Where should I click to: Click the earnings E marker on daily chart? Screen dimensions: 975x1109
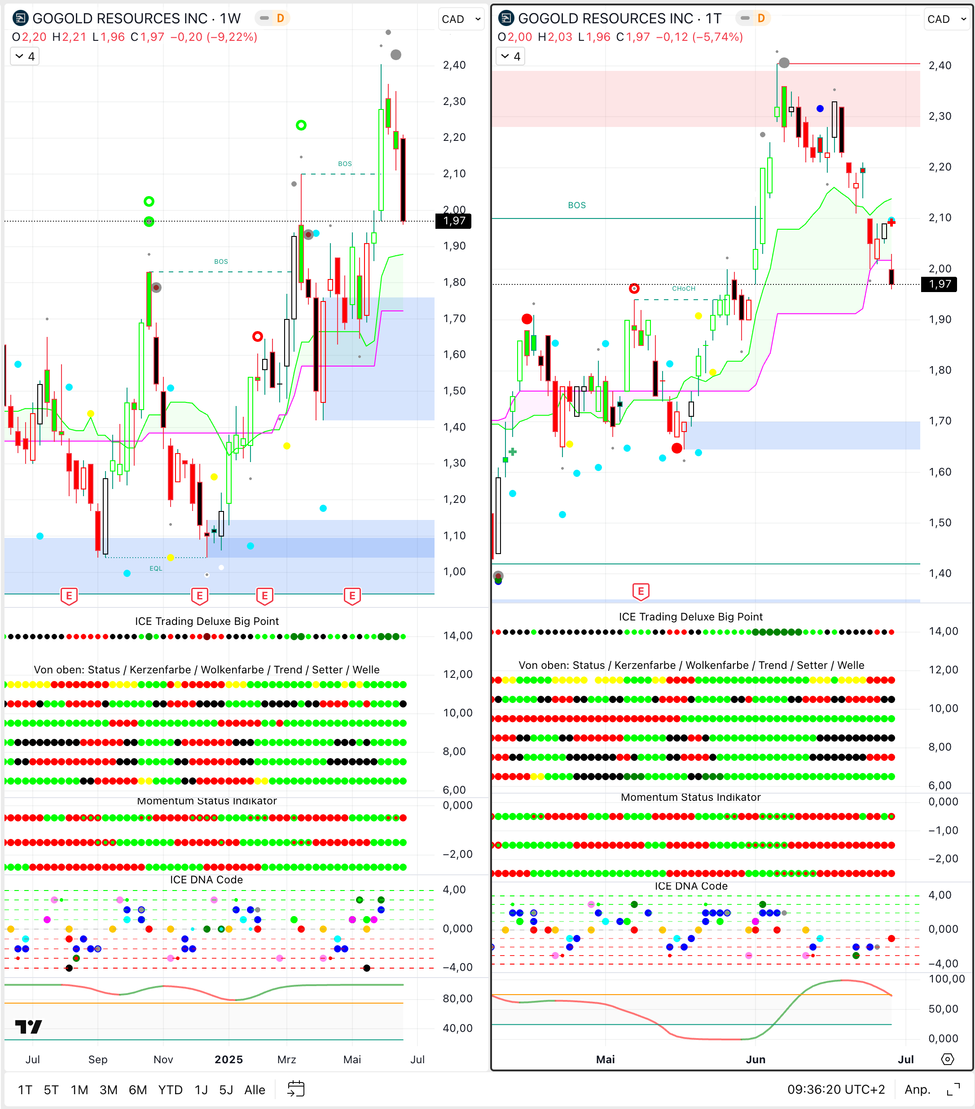tap(641, 591)
